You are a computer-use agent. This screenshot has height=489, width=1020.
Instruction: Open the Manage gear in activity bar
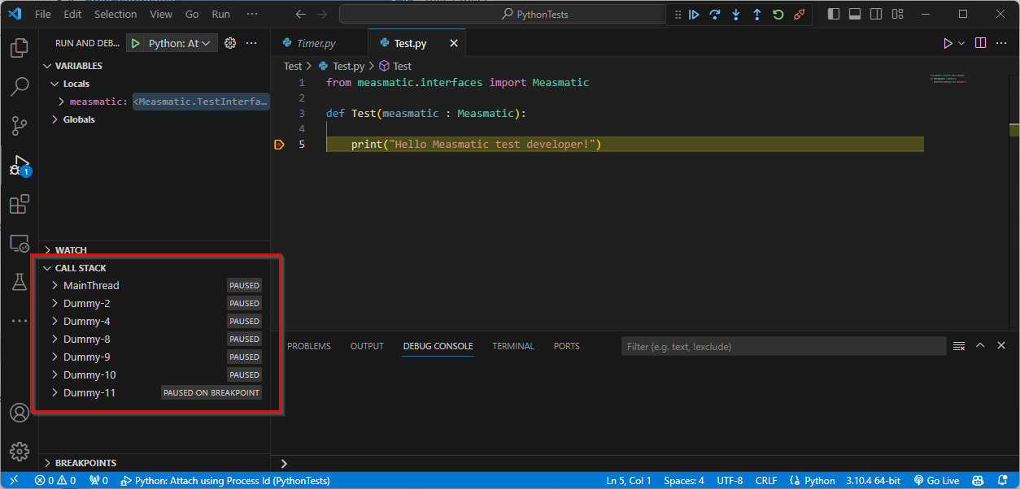pyautogui.click(x=20, y=452)
